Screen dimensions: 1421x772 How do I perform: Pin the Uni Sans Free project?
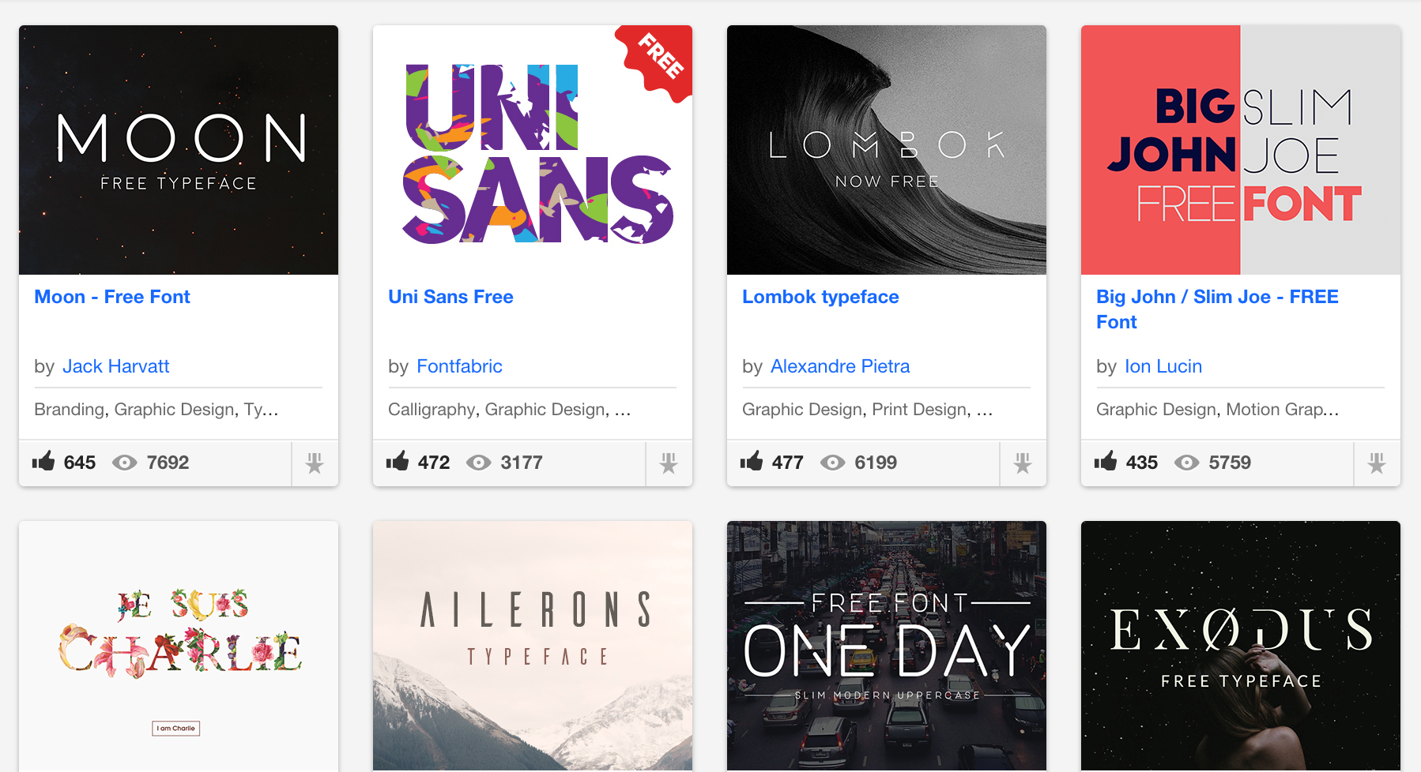coord(669,463)
